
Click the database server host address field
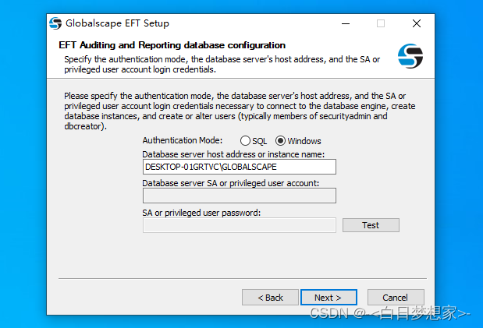click(x=239, y=167)
